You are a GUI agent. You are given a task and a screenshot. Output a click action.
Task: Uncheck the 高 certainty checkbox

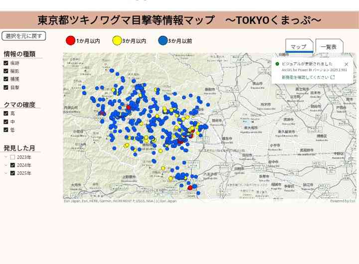[x=6, y=113]
